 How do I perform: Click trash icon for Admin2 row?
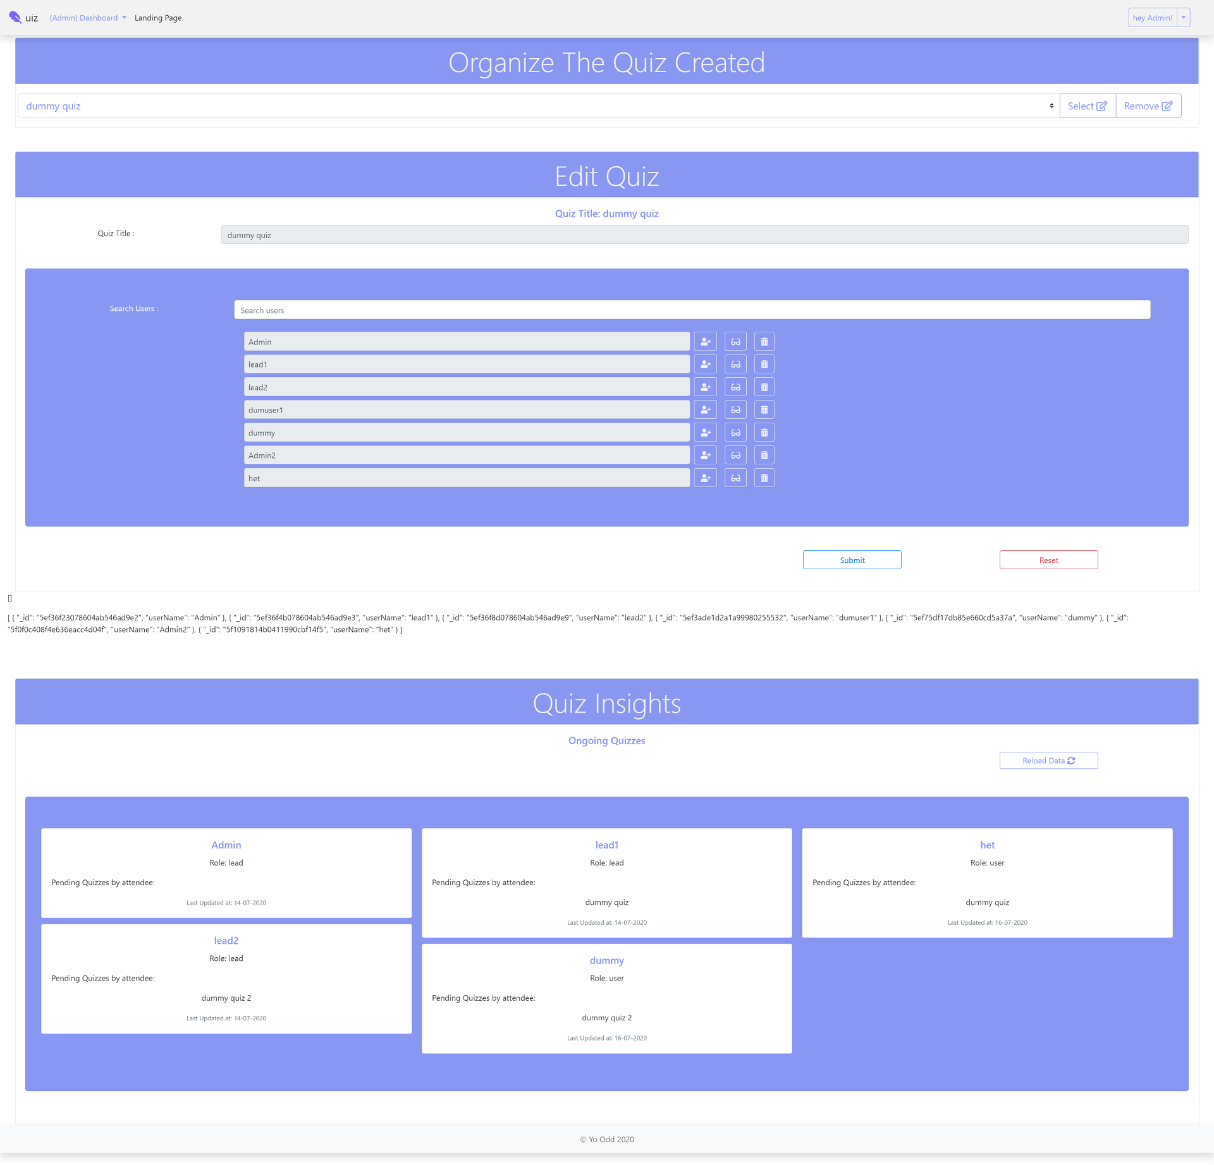coord(764,456)
